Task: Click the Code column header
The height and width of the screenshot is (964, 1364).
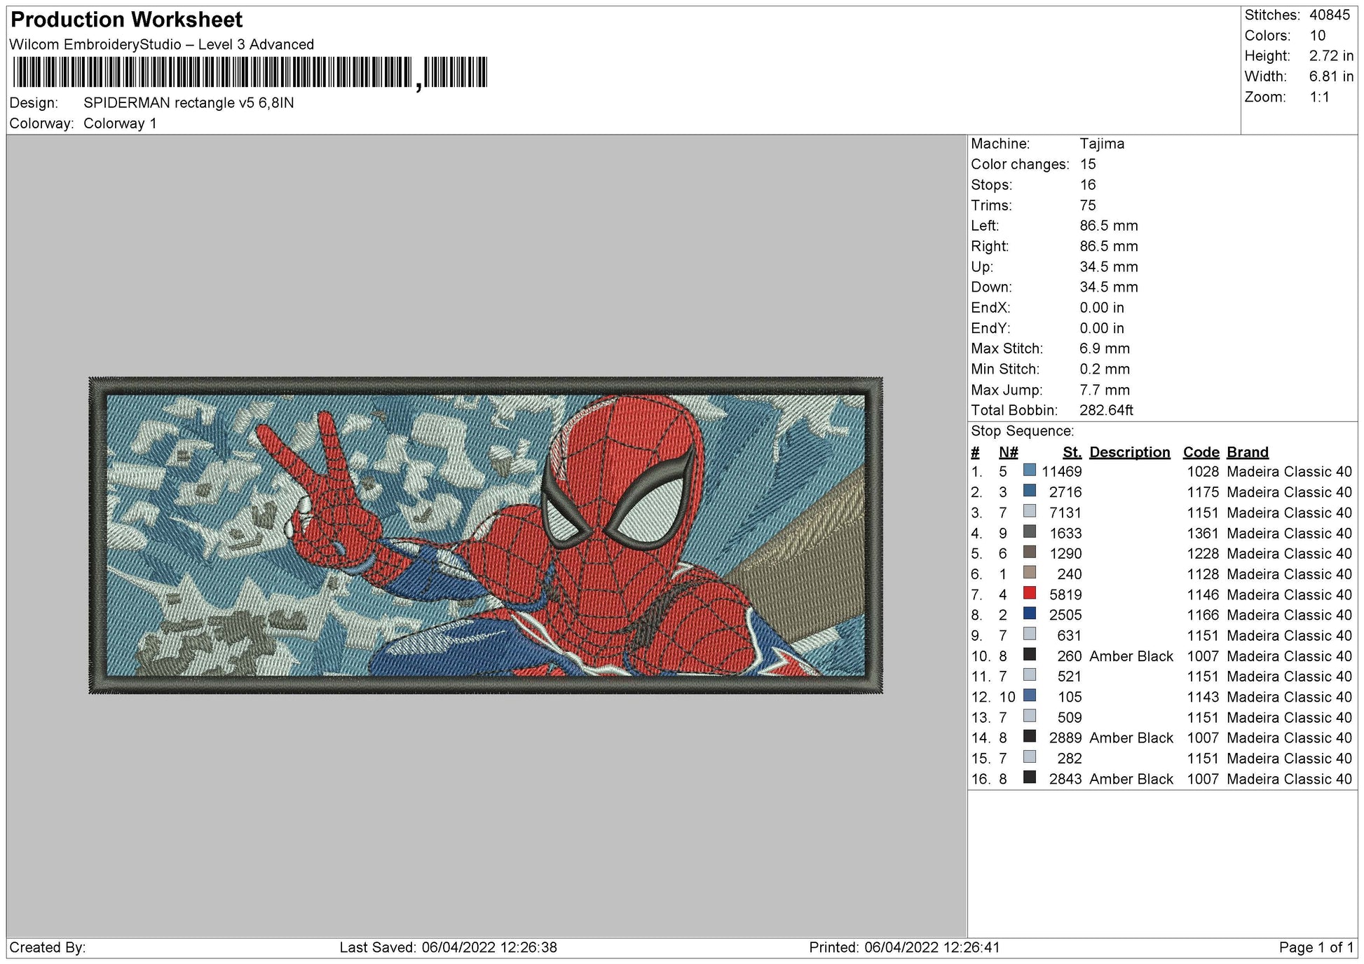Action: [x=1201, y=452]
